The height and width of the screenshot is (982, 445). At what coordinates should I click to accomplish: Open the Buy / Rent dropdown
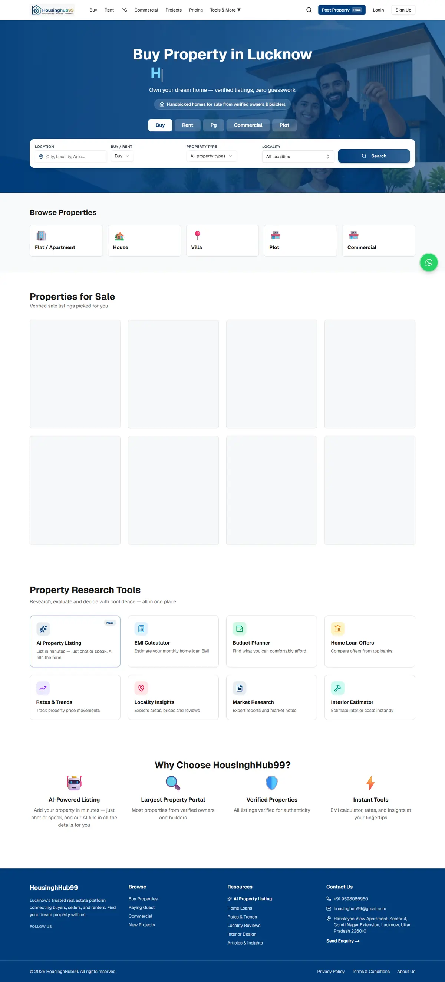[122, 156]
